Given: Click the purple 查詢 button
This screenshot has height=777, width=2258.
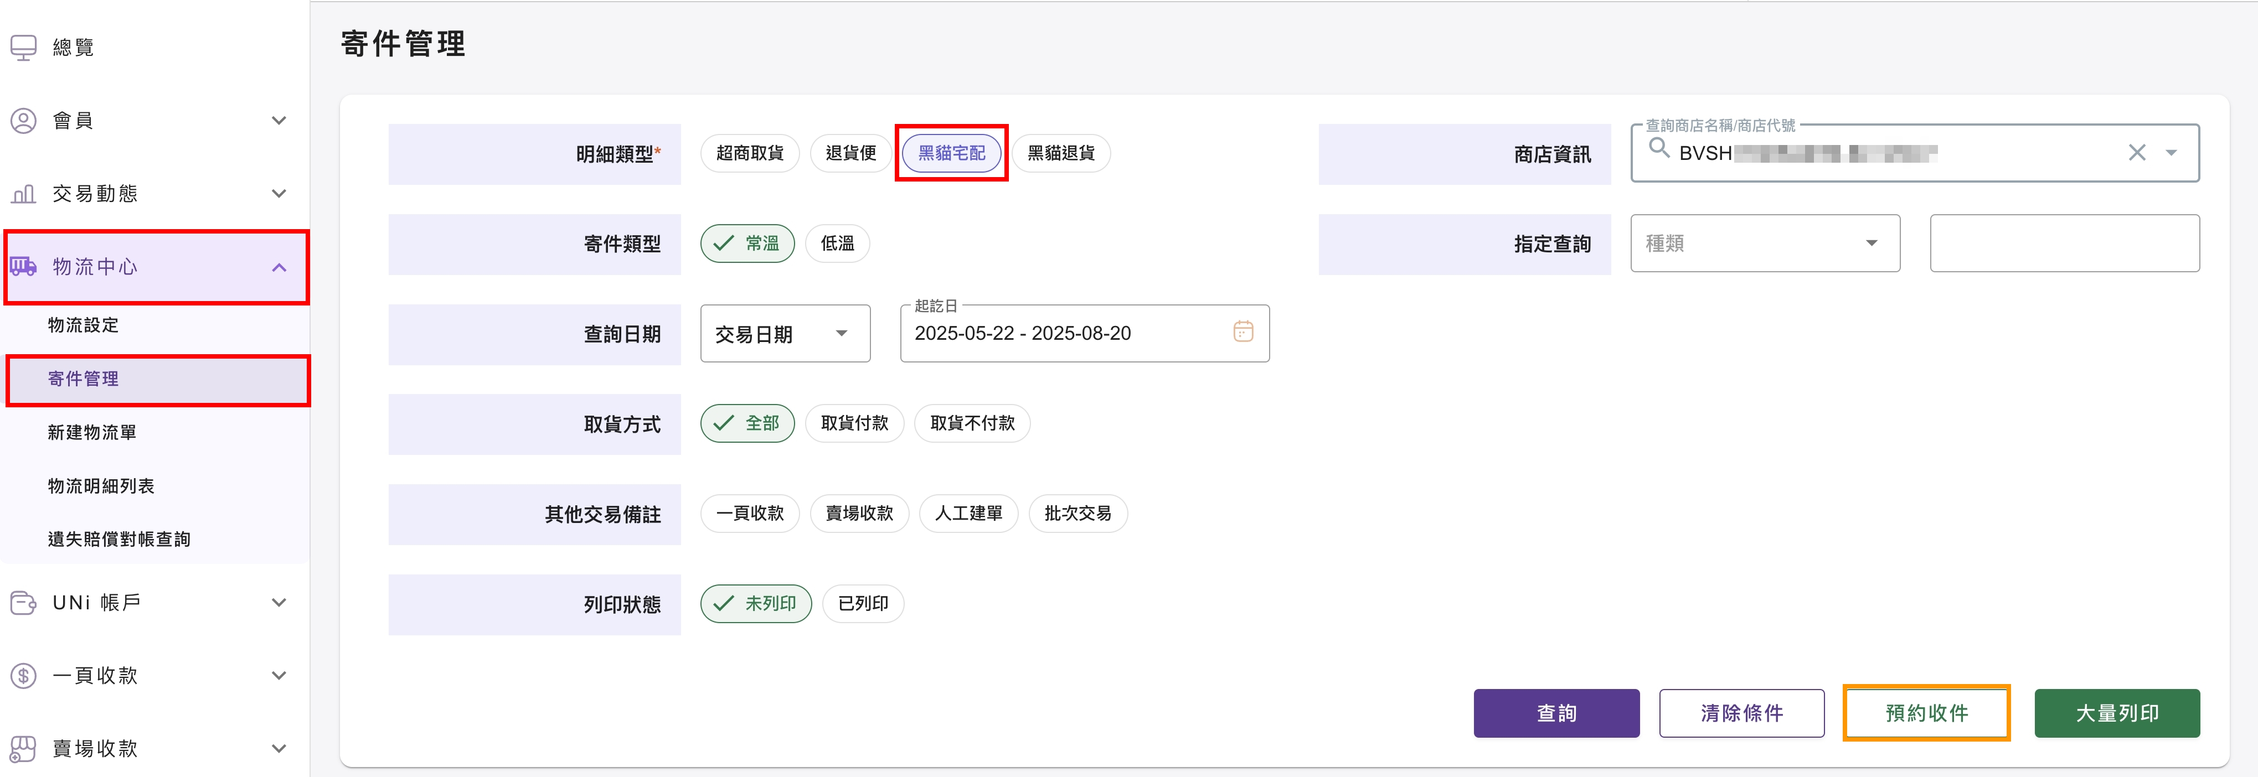Looking at the screenshot, I should point(1557,713).
